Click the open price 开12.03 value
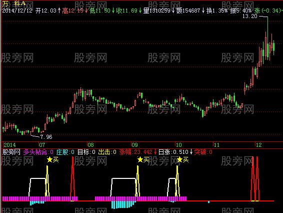Screen dimensions: 283x213 46,11
